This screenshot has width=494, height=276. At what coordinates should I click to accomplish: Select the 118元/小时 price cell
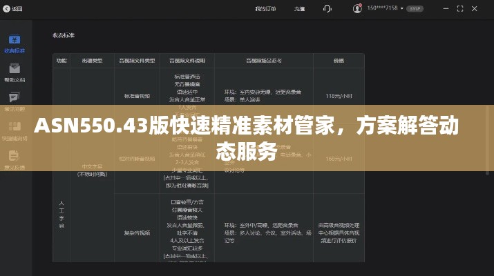click(339, 96)
